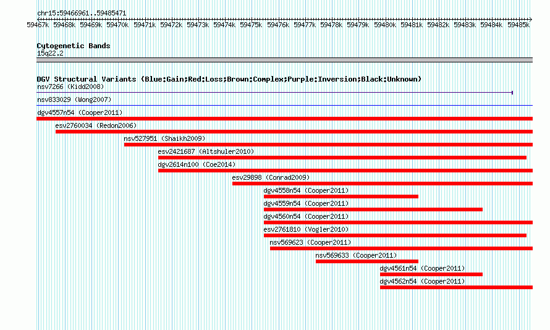
Task: Click the red bar under nsv527951
Action: click(x=328, y=145)
